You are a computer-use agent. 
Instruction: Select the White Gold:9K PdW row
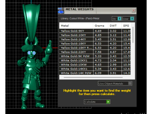pos(95,56)
